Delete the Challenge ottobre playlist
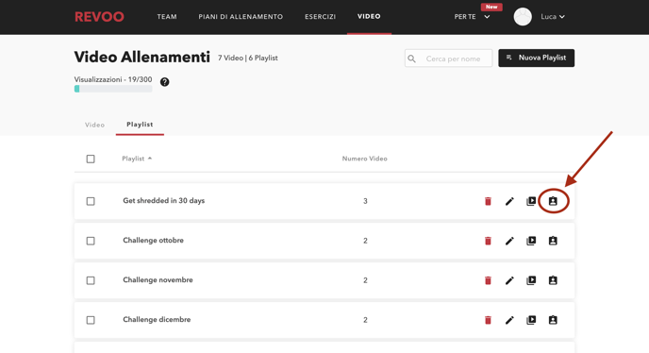 coord(488,241)
